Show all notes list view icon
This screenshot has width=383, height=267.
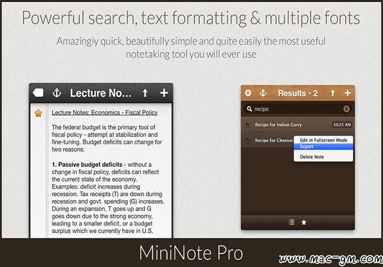click(x=291, y=222)
